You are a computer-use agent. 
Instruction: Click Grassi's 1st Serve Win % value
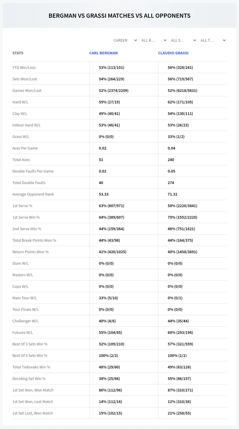click(182, 217)
